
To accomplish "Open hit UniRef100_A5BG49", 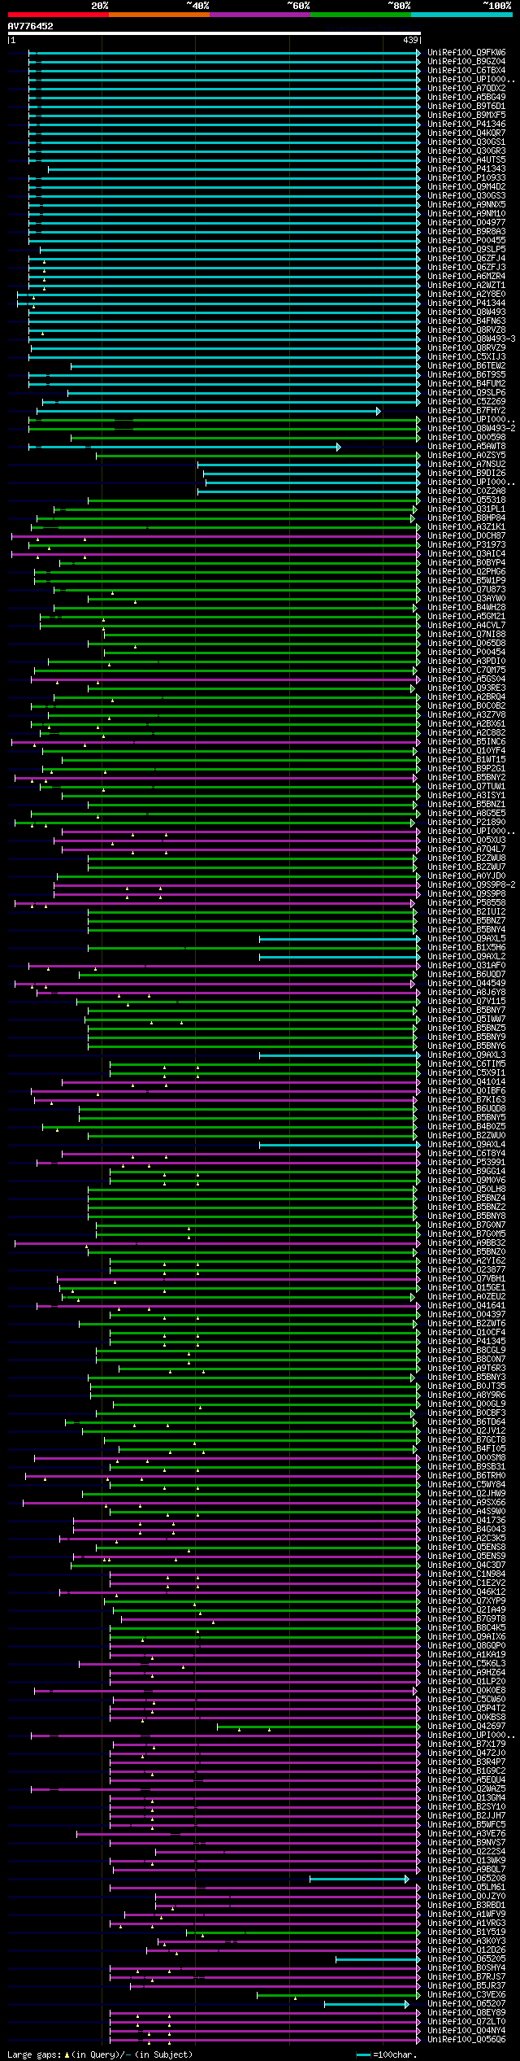I will 466,97.
